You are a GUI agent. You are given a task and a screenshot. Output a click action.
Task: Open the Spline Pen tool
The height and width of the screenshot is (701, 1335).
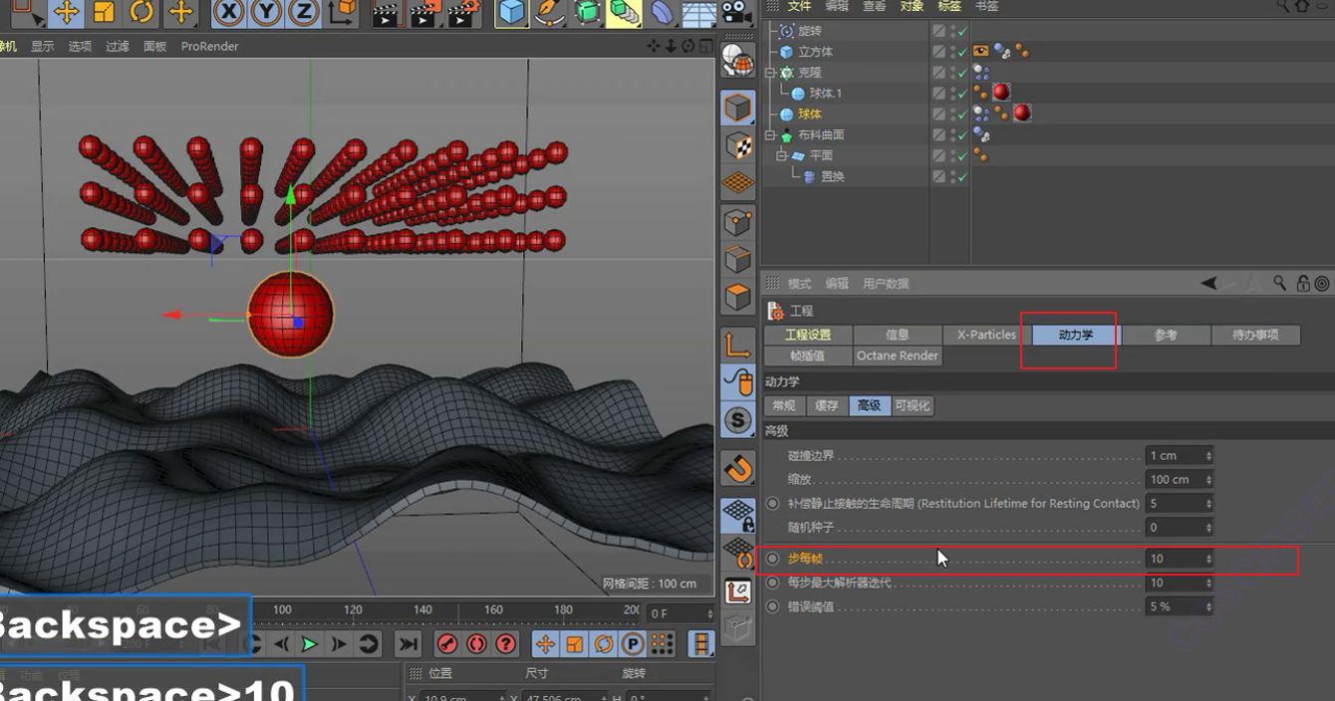pos(549,12)
